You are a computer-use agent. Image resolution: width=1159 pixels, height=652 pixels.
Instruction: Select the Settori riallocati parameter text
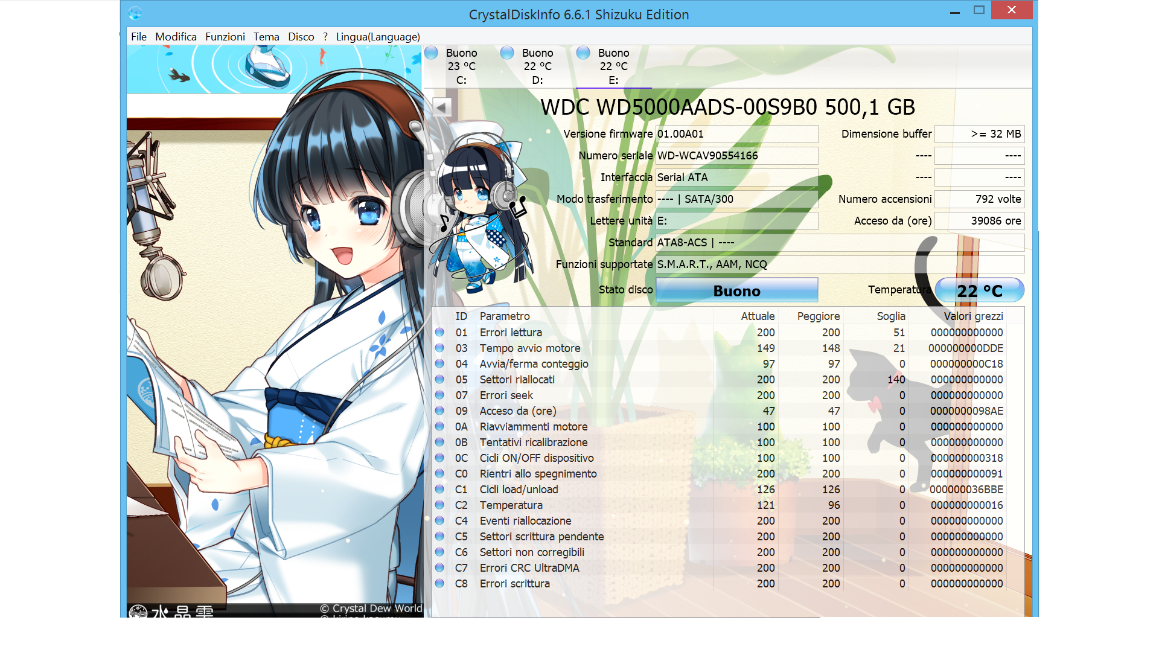517,380
